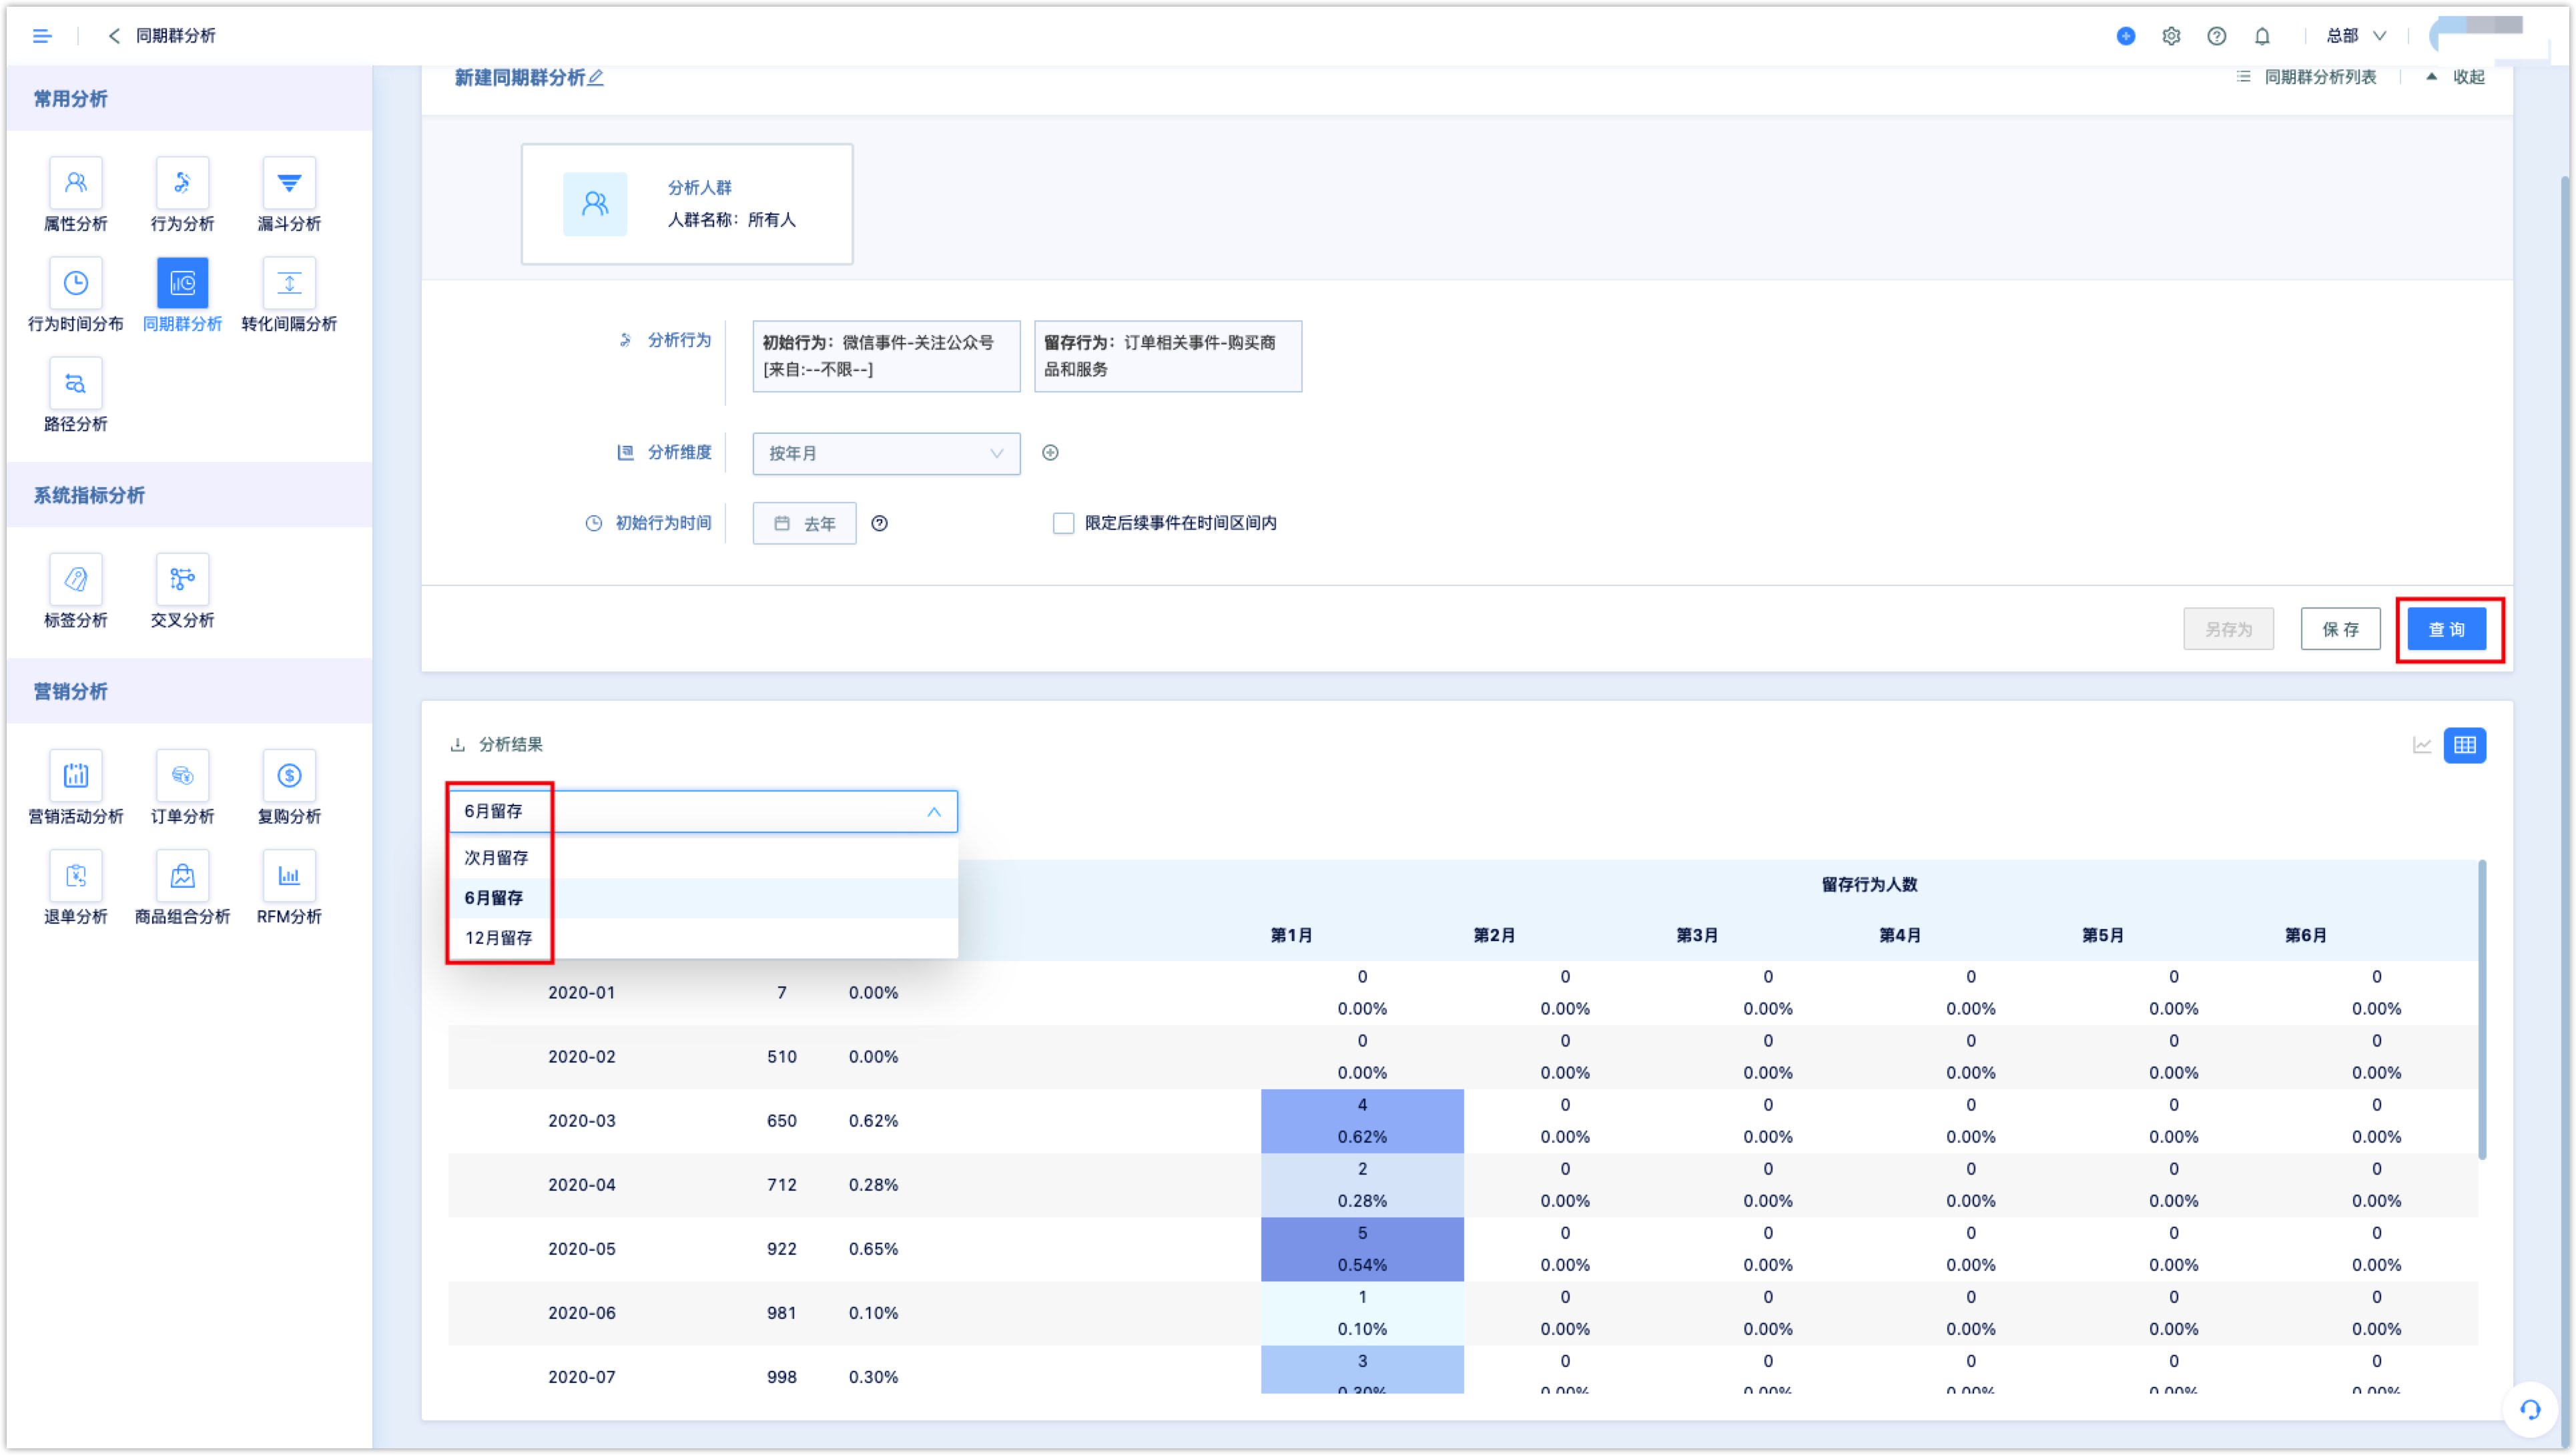Edit the 留存行为 订单相关事件 box
The image size is (2576, 1455).
point(1167,356)
